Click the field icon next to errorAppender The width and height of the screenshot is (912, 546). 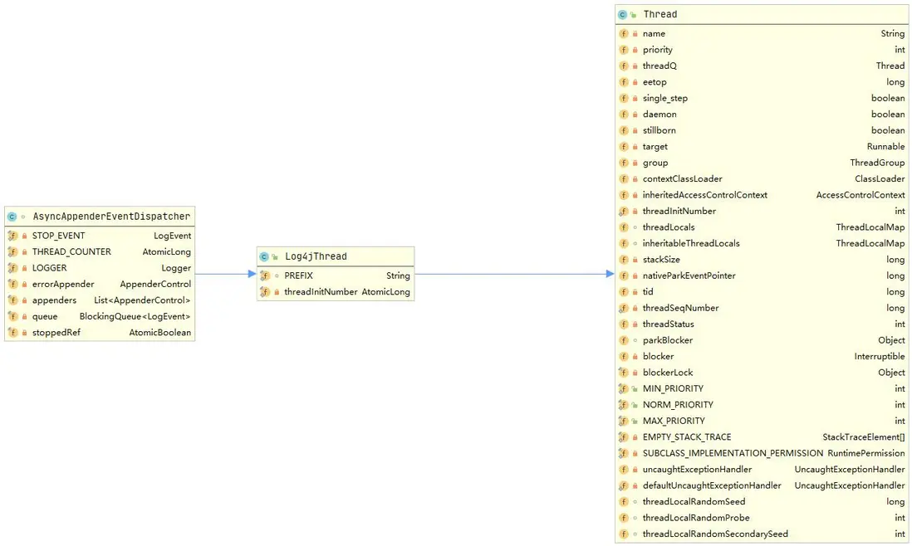point(12,284)
